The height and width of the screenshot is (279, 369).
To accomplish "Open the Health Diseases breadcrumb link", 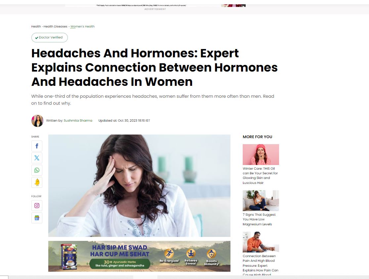I will [55, 27].
